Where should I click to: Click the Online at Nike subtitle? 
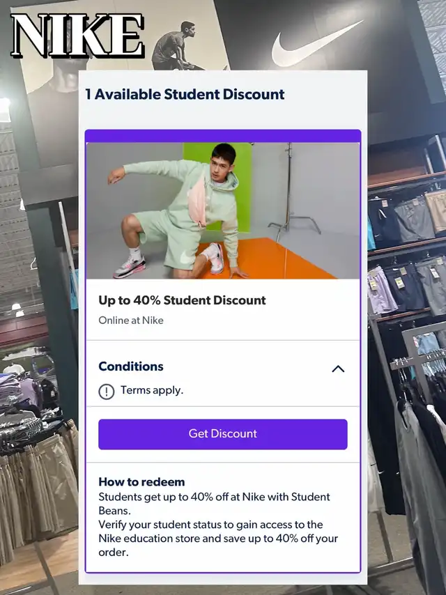[x=131, y=320]
